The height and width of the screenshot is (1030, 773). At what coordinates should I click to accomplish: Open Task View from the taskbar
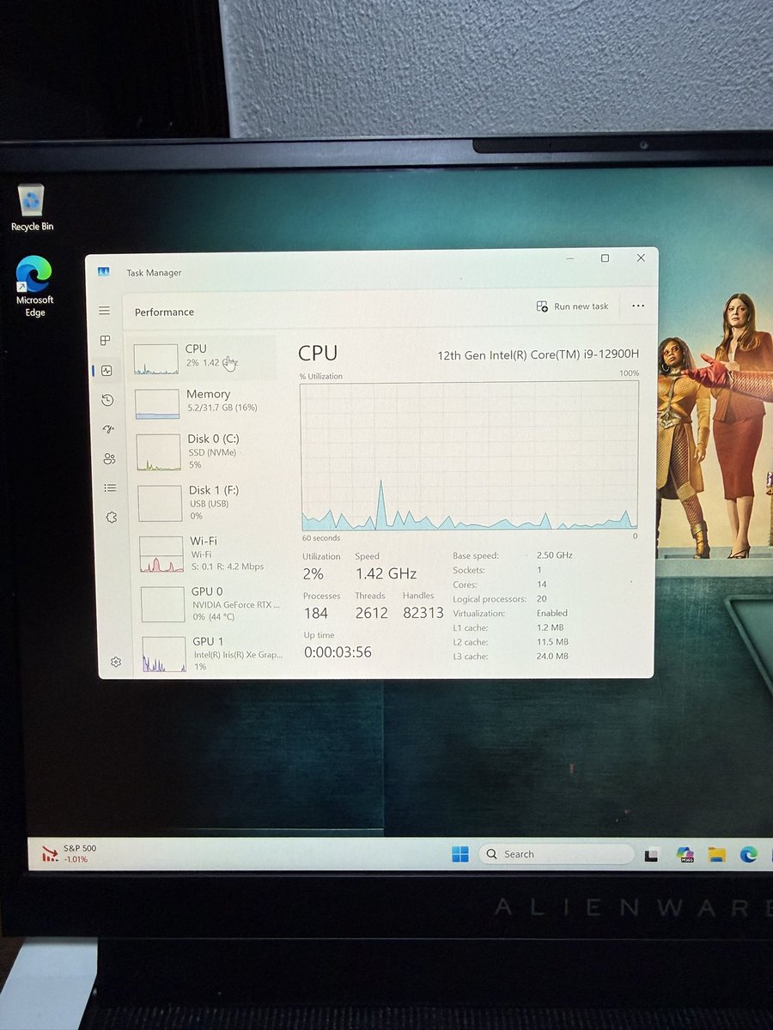click(652, 855)
